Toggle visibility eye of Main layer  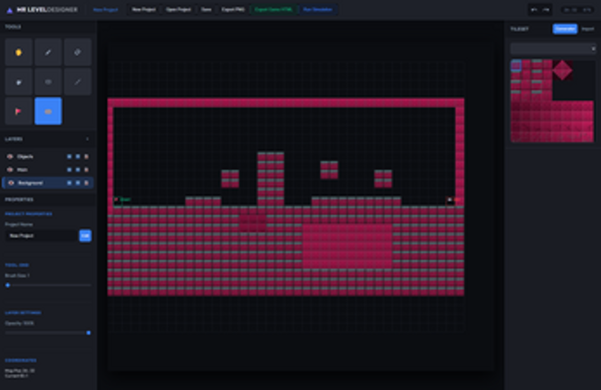tap(10, 170)
